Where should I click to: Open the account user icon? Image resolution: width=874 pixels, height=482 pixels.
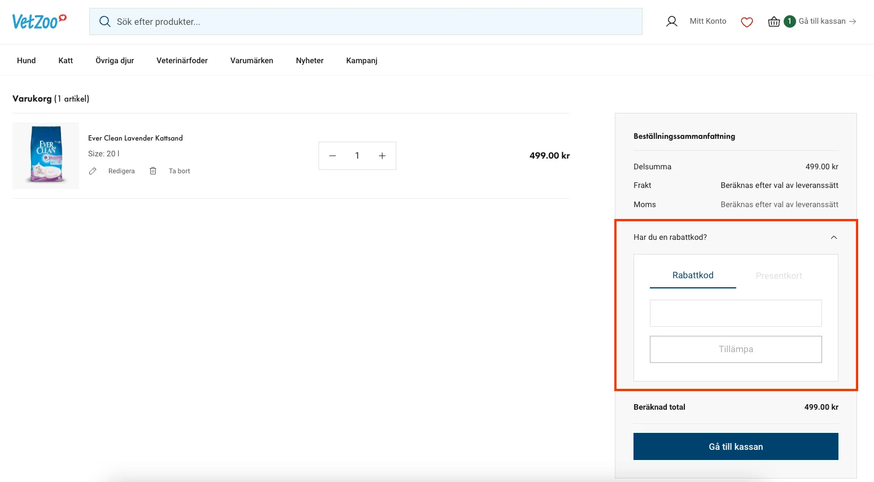pos(671,21)
